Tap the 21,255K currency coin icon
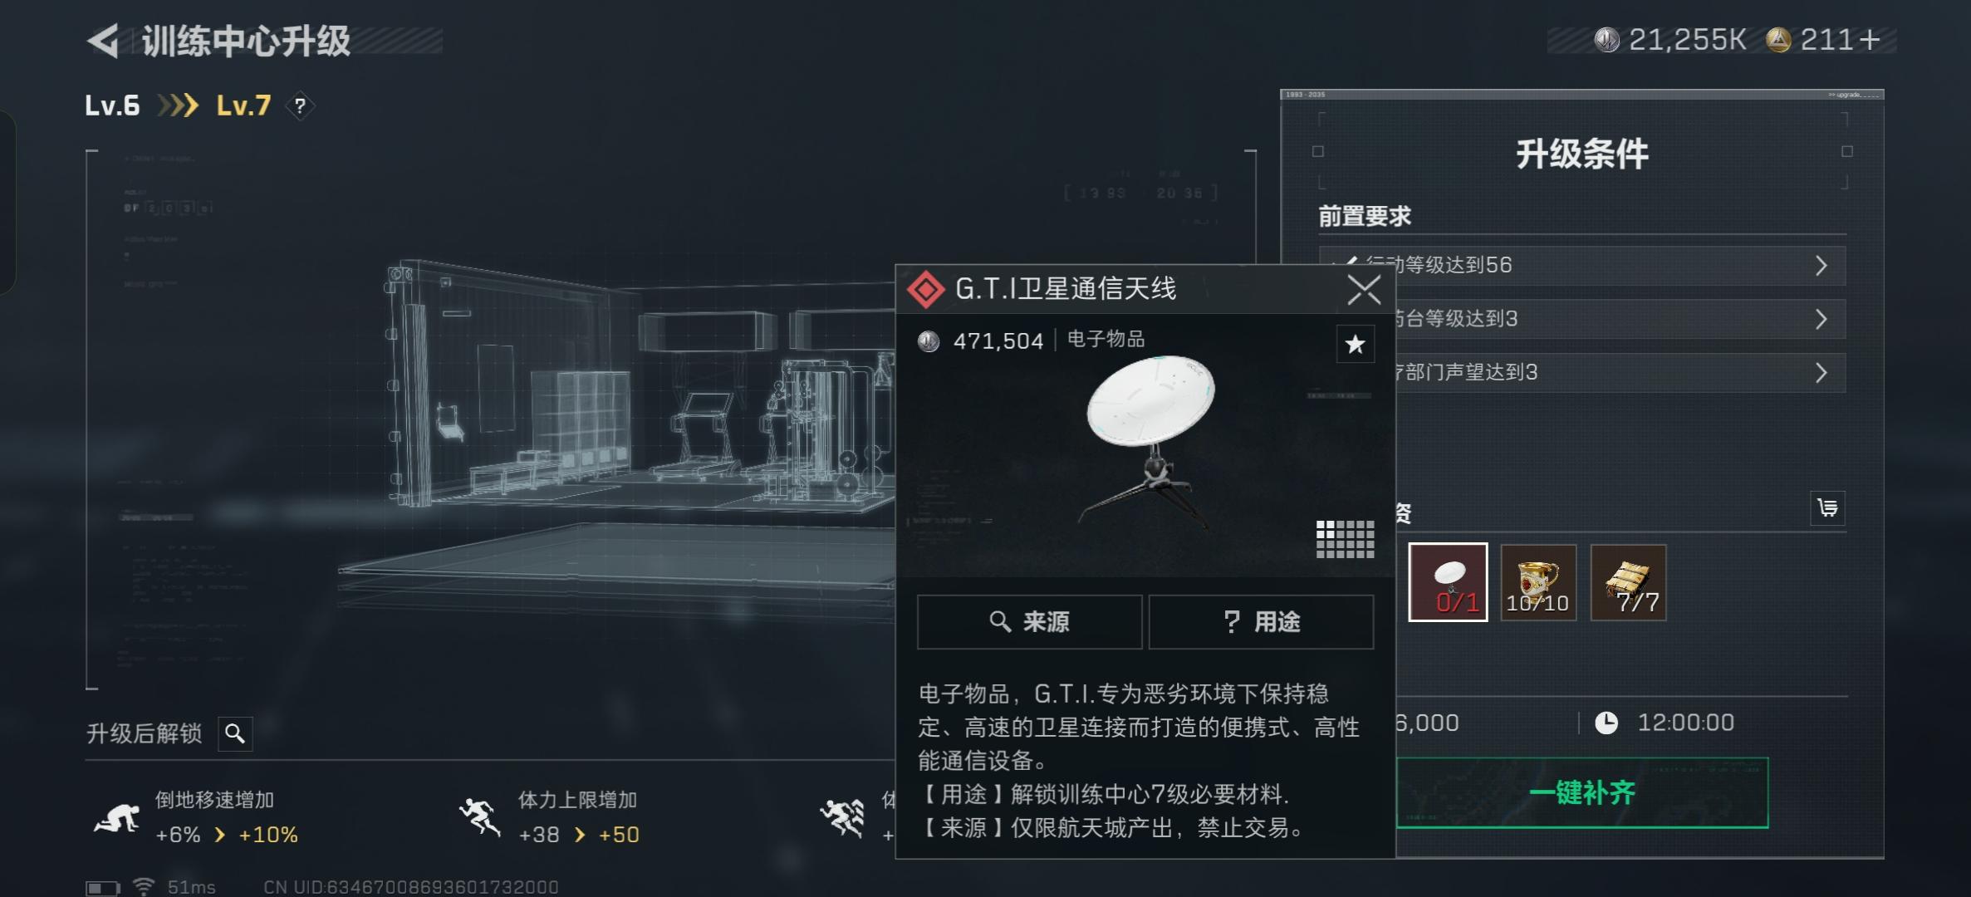 [x=1607, y=40]
